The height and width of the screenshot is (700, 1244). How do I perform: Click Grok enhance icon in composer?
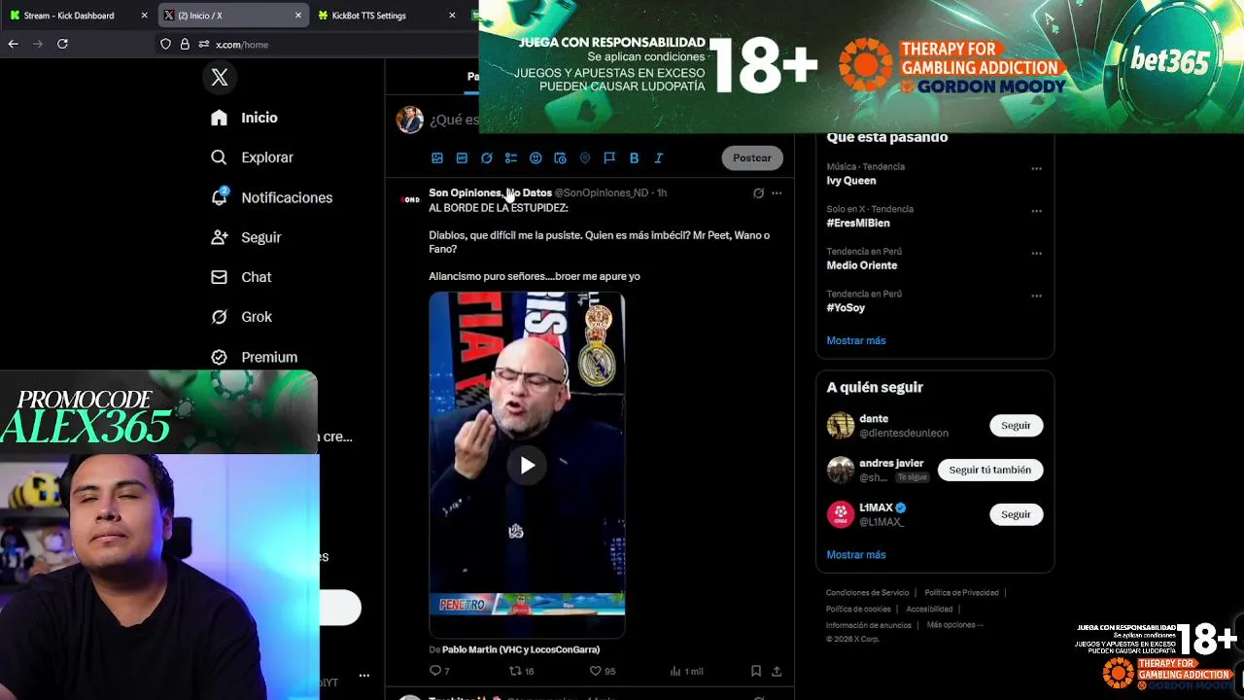pyautogui.click(x=486, y=157)
